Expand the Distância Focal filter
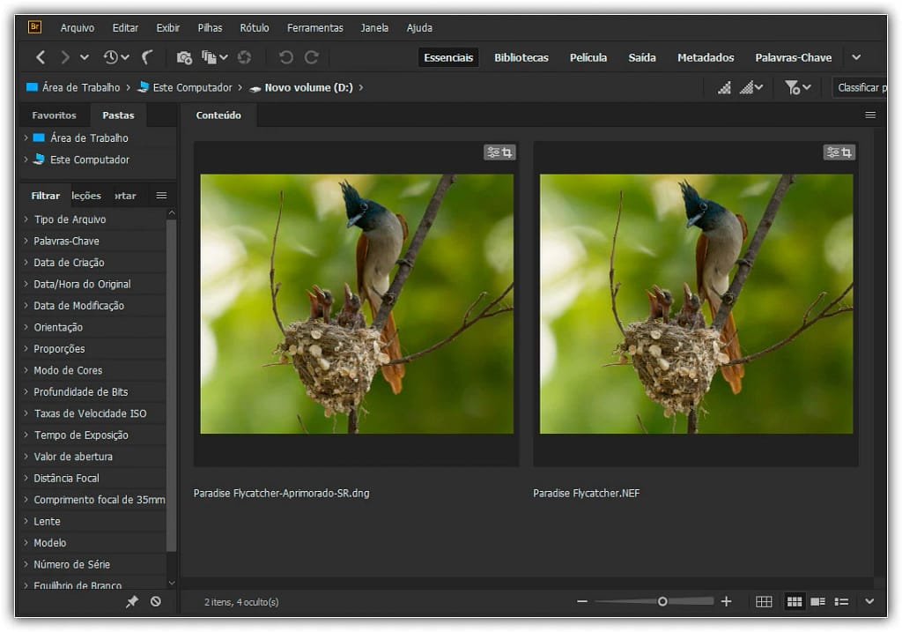 26,478
